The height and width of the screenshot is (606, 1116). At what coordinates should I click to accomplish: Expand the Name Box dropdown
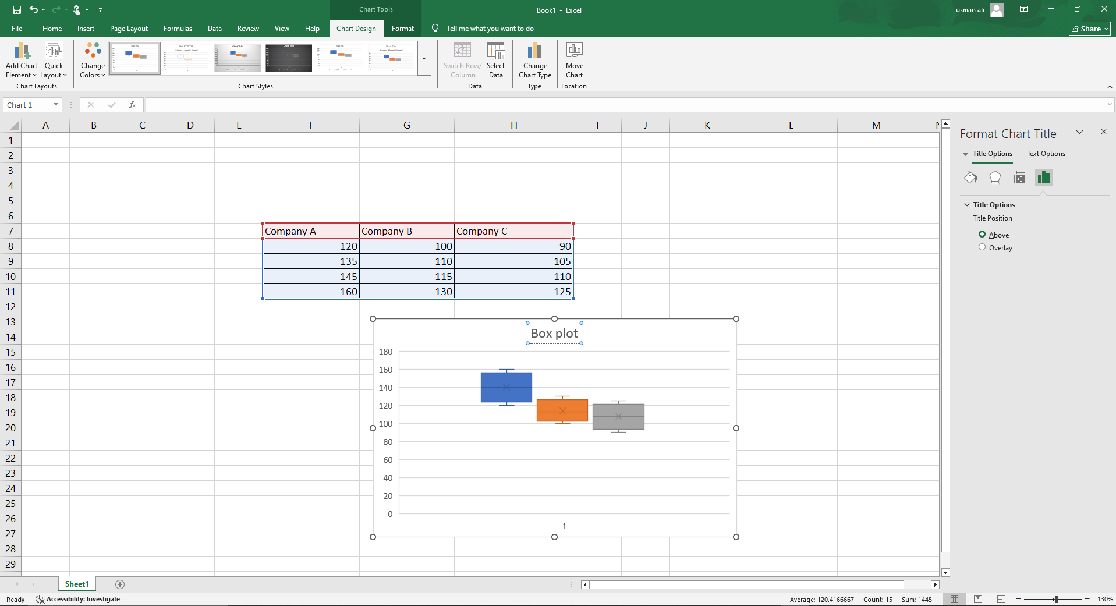pos(56,105)
